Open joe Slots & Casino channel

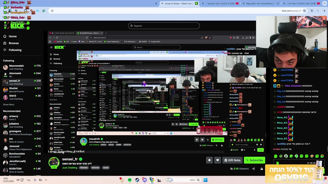[x=22, y=140]
